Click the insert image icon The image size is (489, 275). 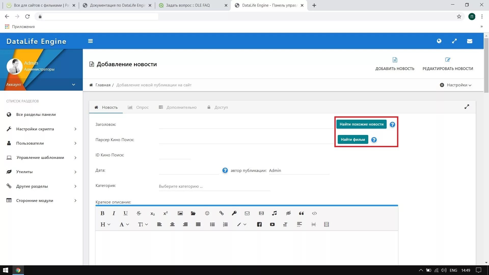180,213
